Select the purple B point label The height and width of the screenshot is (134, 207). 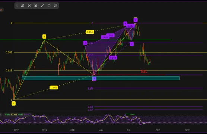tap(125, 23)
